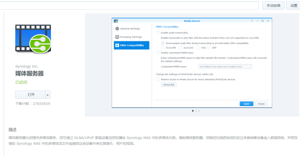Image resolution: width=300 pixels, height=156 pixels.
Task: Click the General Settings gear icon
Action: pos(117,29)
